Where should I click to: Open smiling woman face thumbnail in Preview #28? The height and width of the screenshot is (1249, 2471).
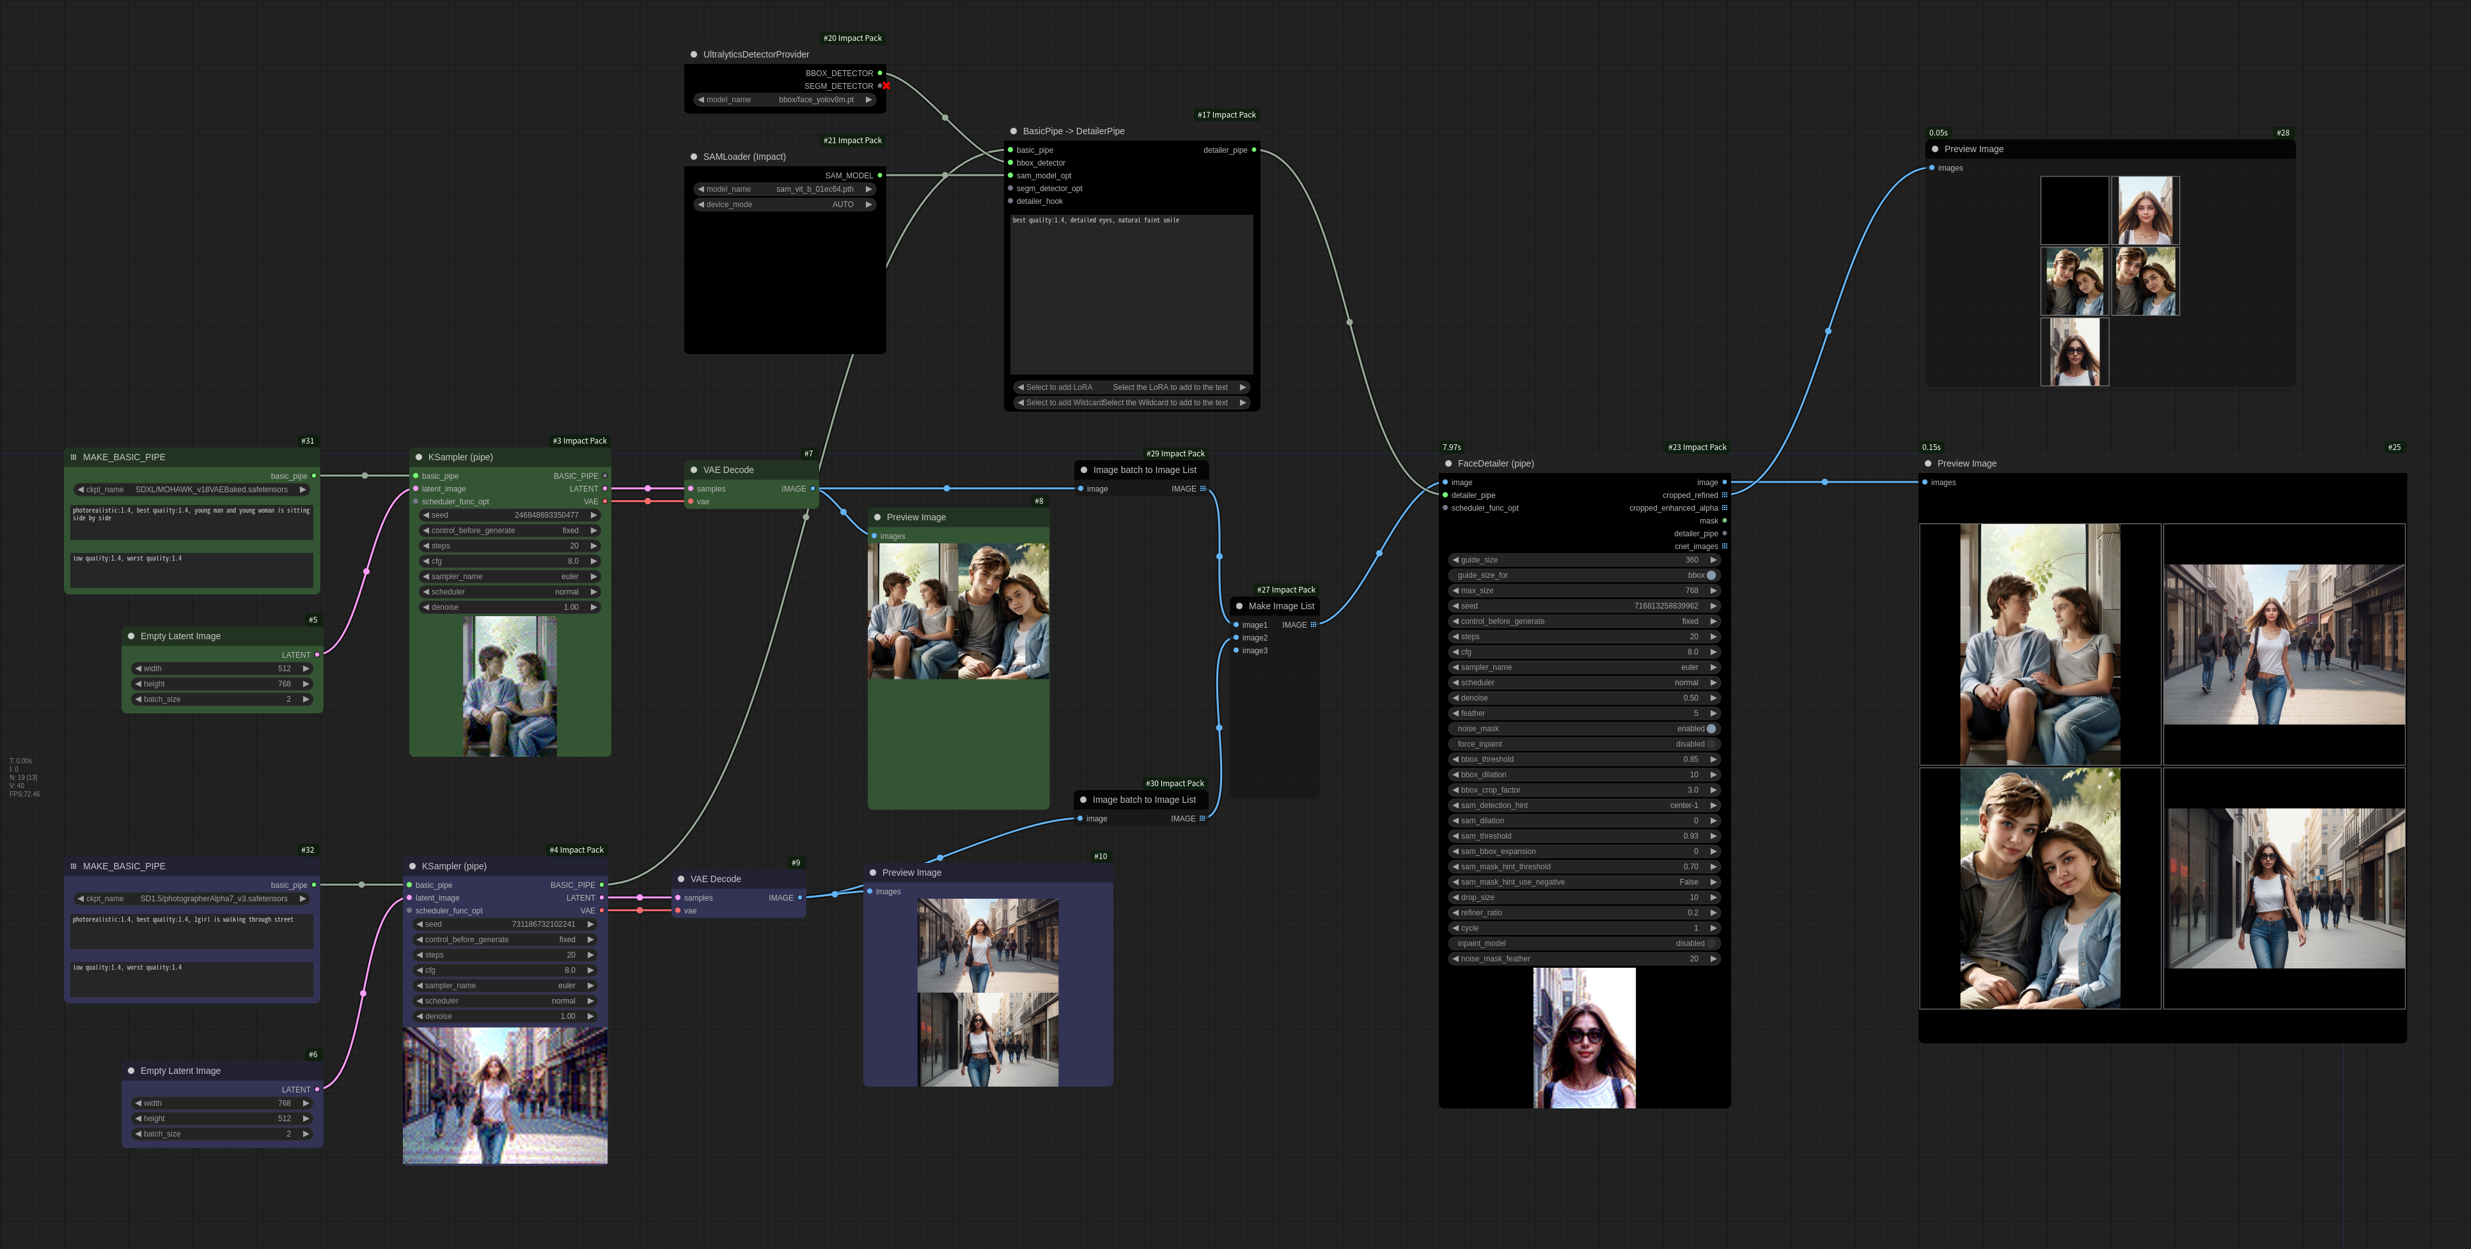[2146, 211]
